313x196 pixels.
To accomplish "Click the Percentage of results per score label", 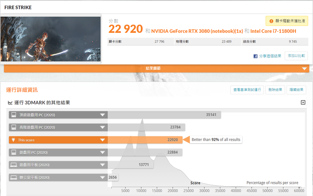I will (x=272, y=183).
